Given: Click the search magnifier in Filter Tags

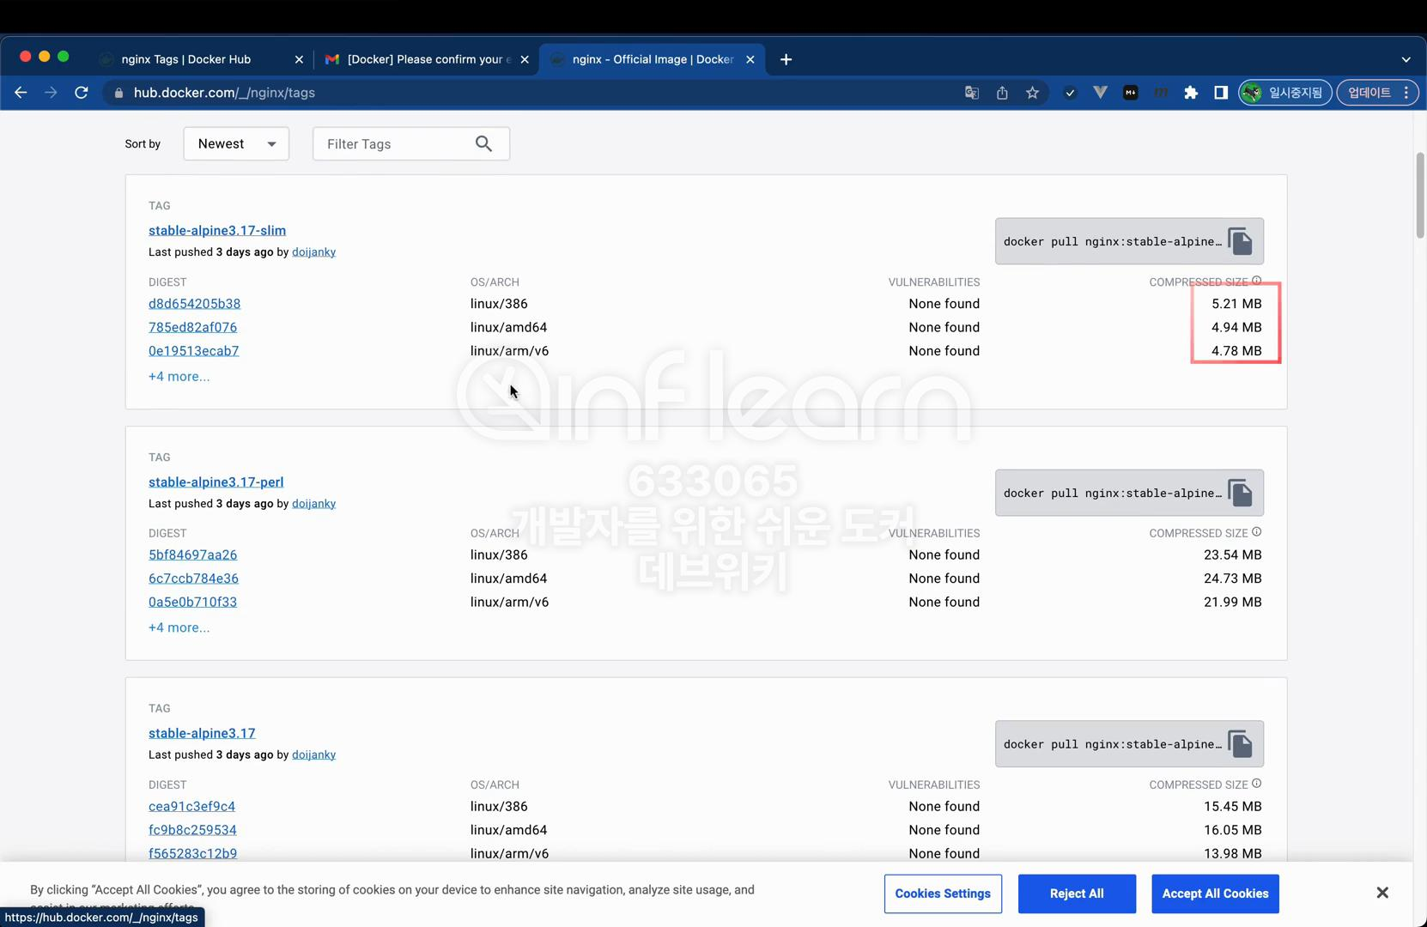Looking at the screenshot, I should click(x=483, y=144).
